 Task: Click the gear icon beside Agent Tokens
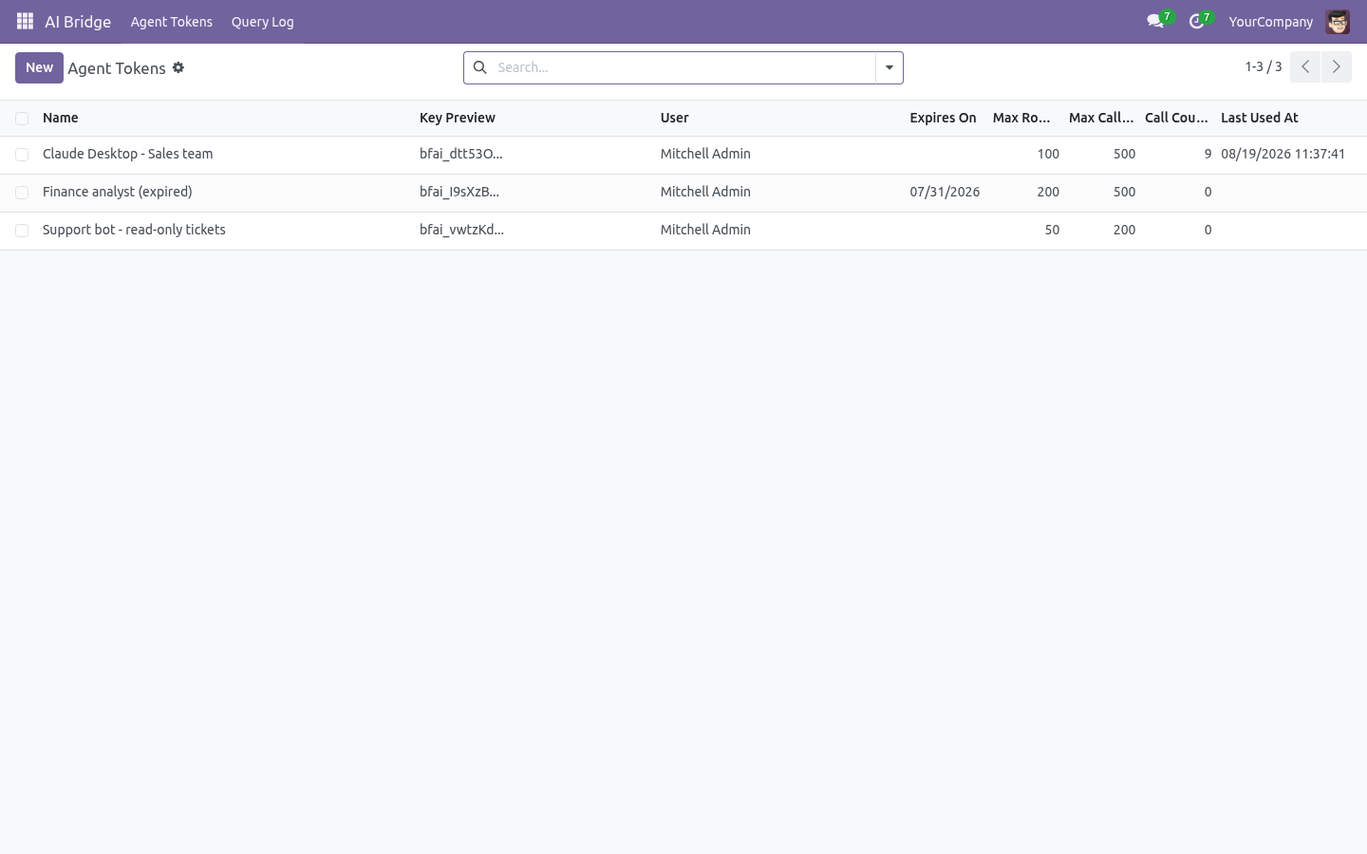pyautogui.click(x=178, y=67)
